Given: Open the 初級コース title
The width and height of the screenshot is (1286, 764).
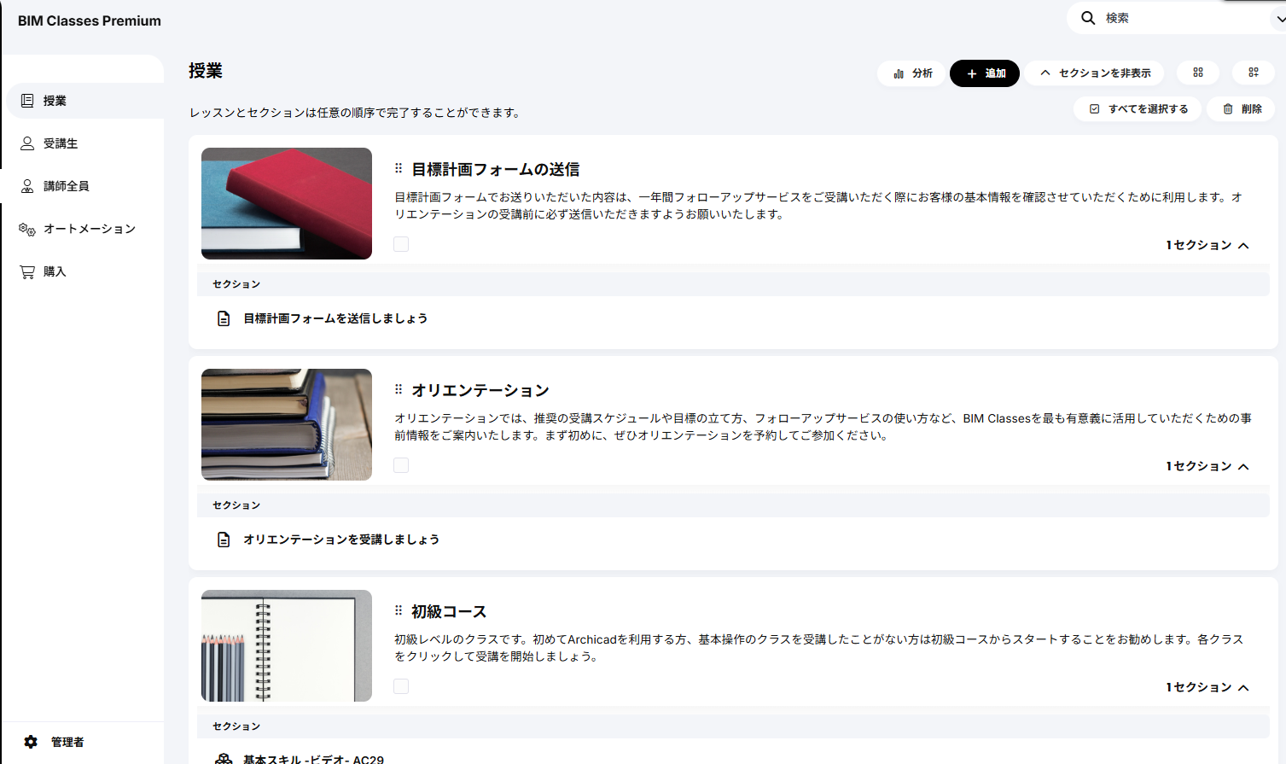Looking at the screenshot, I should point(449,611).
